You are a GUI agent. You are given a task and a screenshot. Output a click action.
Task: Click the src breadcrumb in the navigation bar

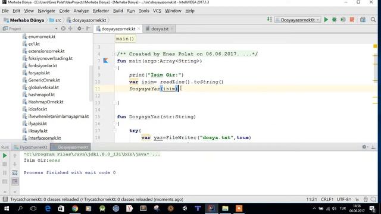[55, 20]
